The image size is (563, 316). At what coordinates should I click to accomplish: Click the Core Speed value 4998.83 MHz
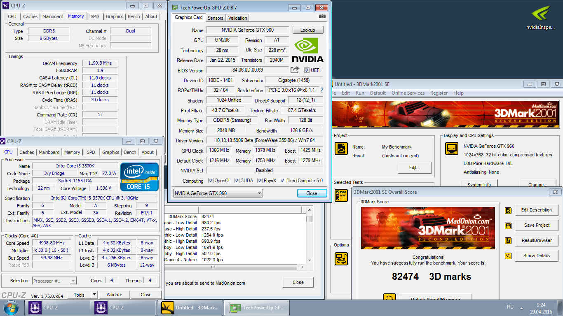point(52,243)
